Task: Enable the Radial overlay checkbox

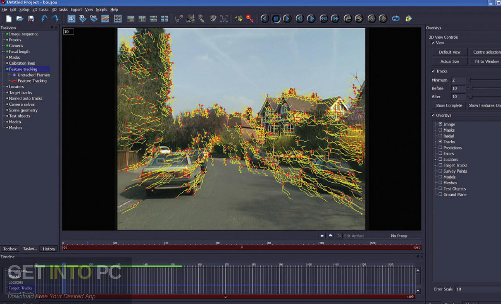Action: 440,136
